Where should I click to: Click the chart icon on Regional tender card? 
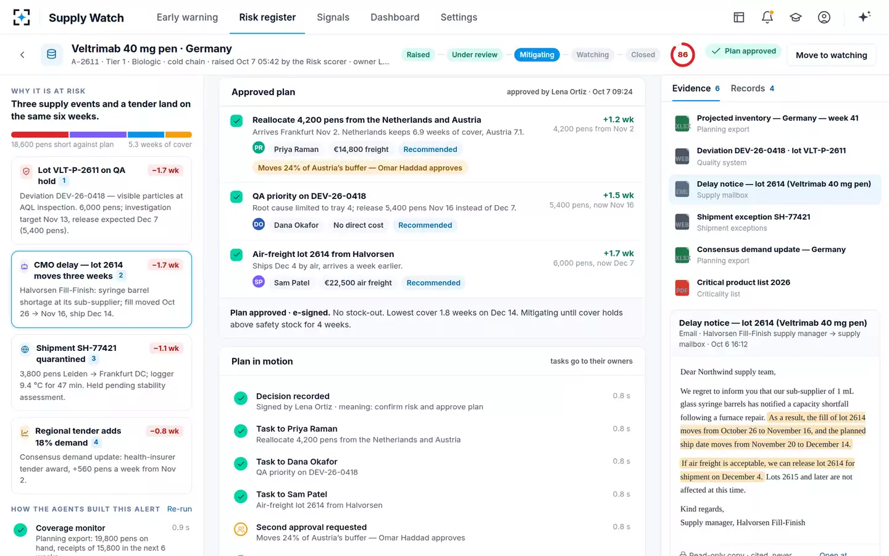tap(25, 432)
